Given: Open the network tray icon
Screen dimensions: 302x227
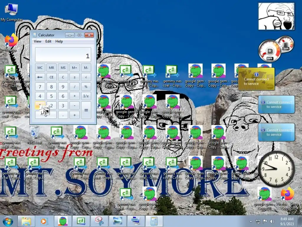Looking at the screenshot, I should click(258, 221).
